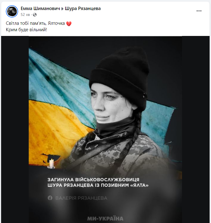Open Шура Рязанцева's profile link
This screenshot has height=223, width=211.
click(x=83, y=9)
